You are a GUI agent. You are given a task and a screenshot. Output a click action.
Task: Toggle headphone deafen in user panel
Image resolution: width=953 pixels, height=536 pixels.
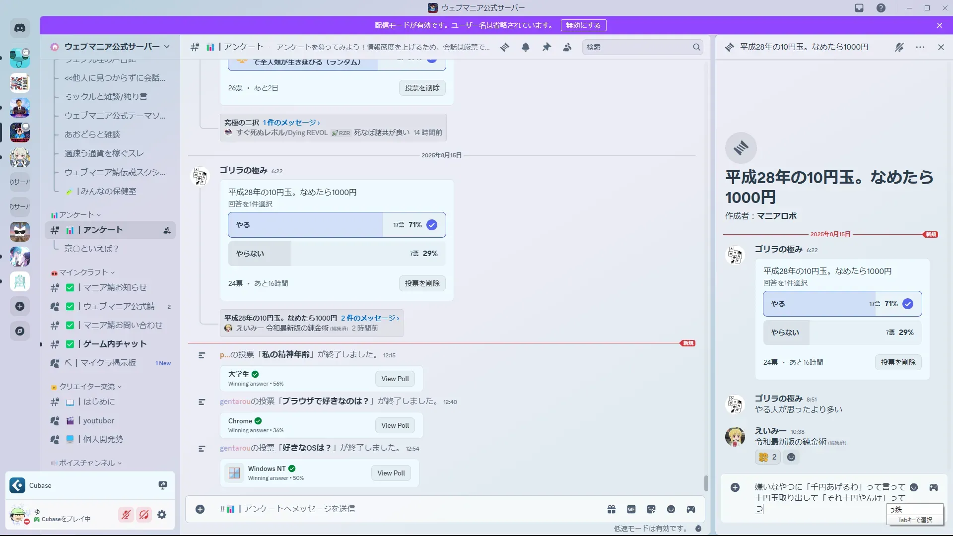pos(144,515)
